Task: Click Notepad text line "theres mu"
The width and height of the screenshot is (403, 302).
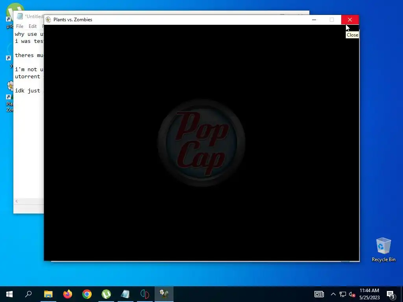Action: (29, 55)
